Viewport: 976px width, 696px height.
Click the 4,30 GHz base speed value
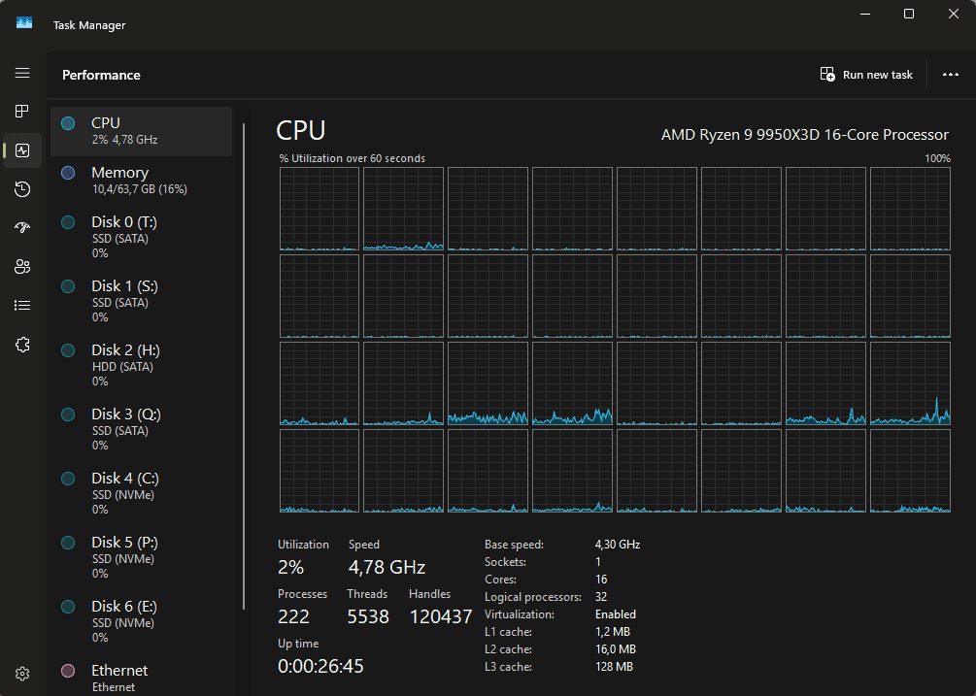(618, 545)
